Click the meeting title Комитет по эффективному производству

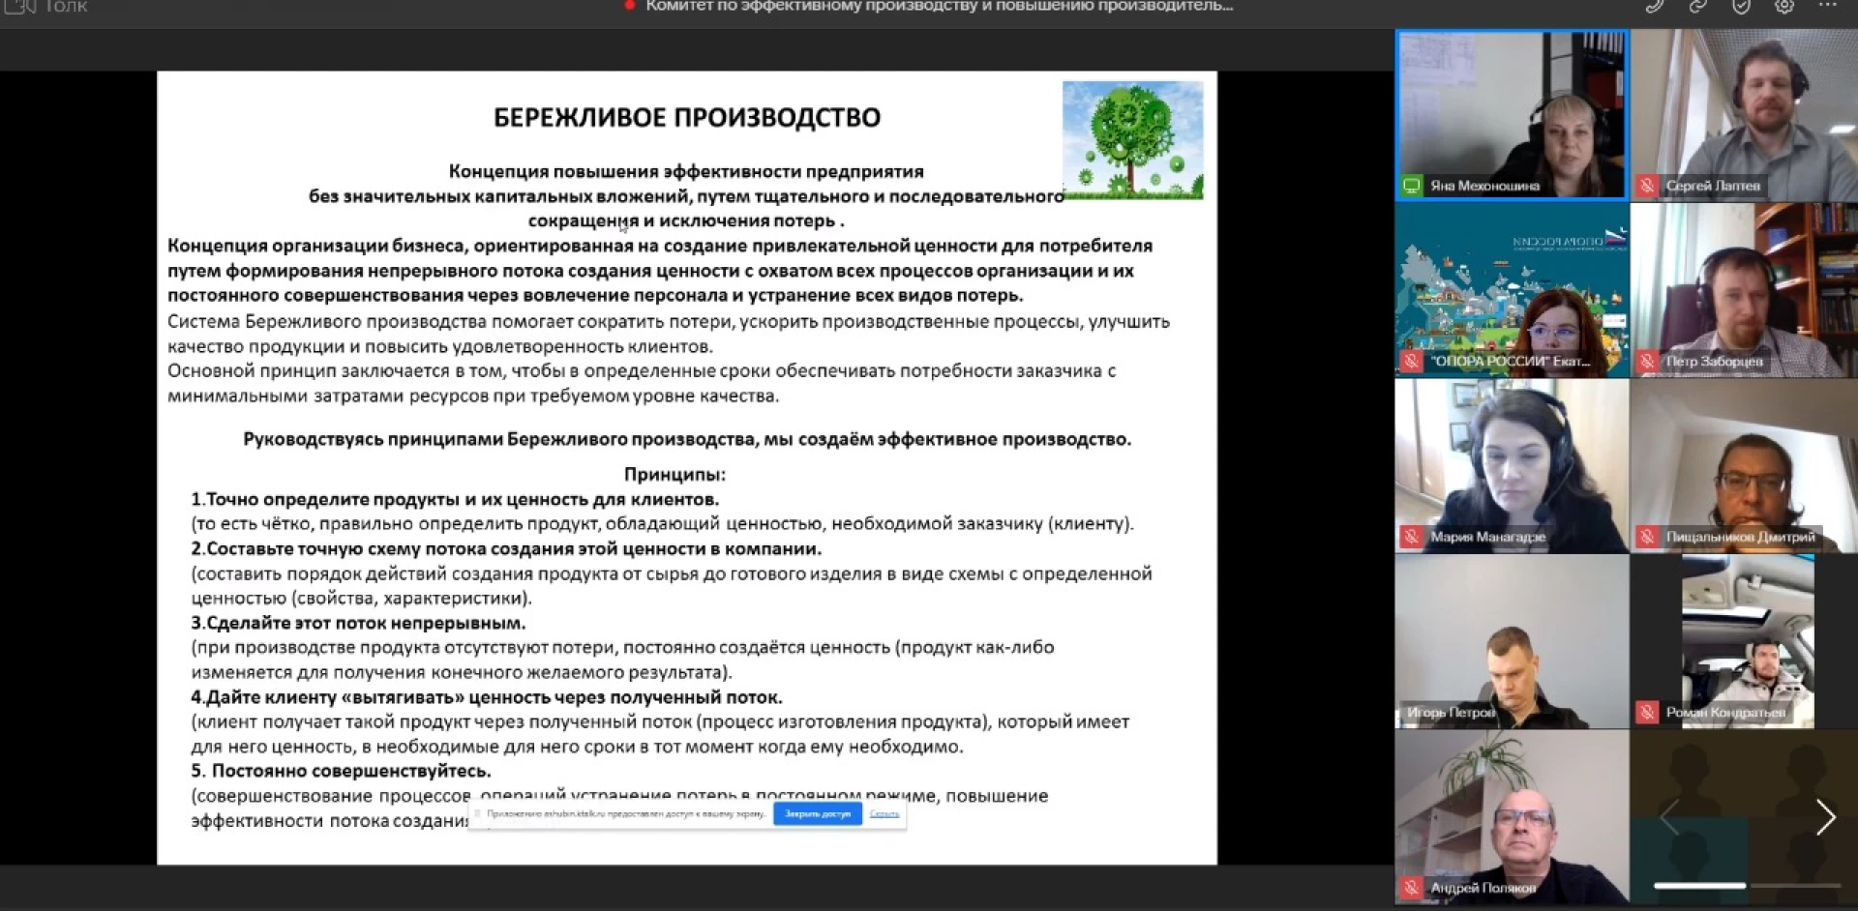point(939,6)
